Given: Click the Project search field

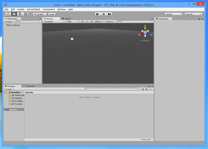Looking at the screenshot, I should (112, 89).
